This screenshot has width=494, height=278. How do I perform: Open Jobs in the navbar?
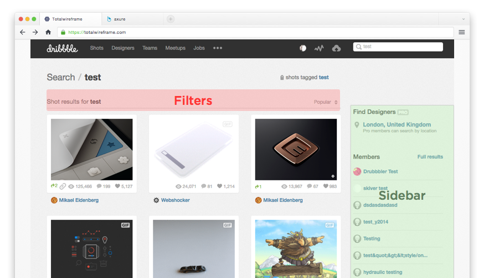coord(199,48)
